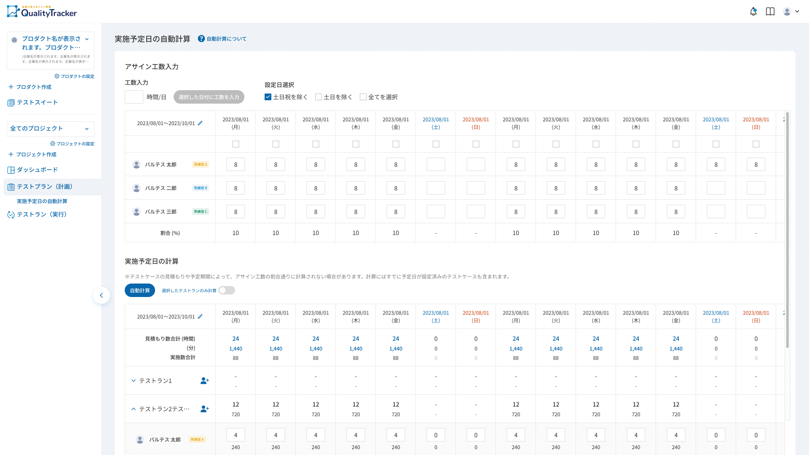Click 熟練度 A badge for バルテス 太郎
809x455 pixels.
coord(201,164)
